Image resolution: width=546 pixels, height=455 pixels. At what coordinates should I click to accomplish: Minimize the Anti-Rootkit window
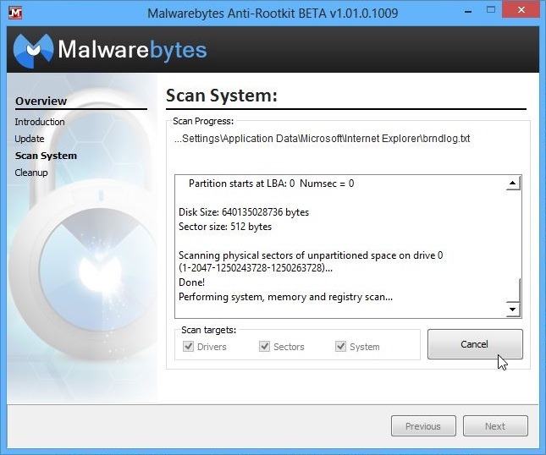coord(468,12)
